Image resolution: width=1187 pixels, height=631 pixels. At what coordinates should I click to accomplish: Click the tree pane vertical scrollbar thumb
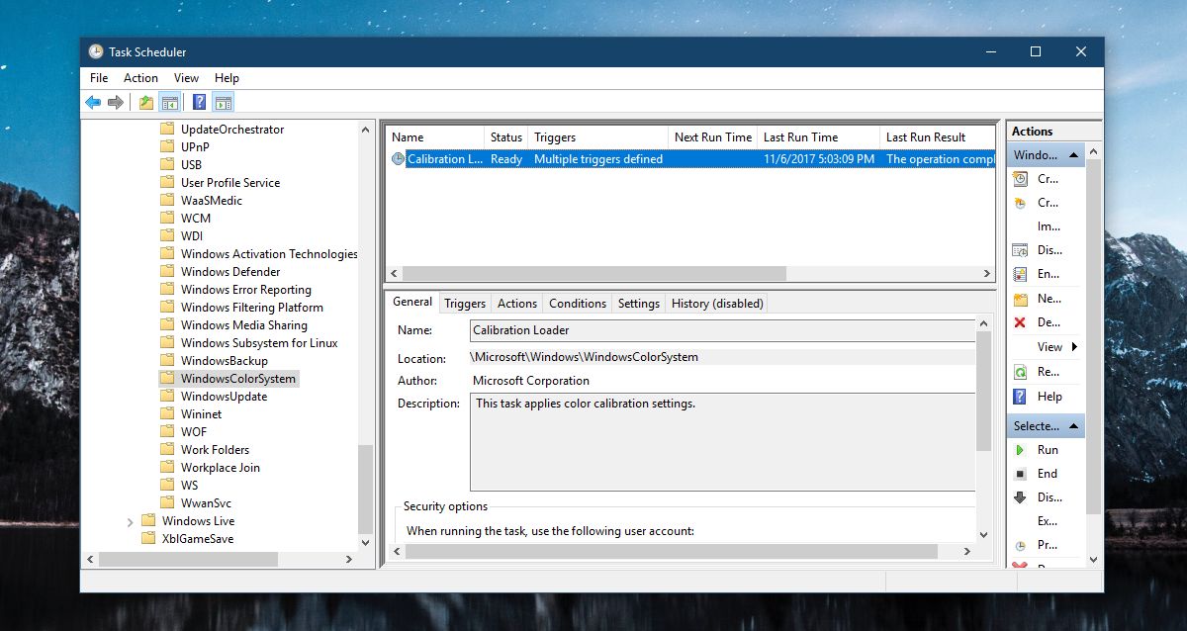[x=366, y=489]
